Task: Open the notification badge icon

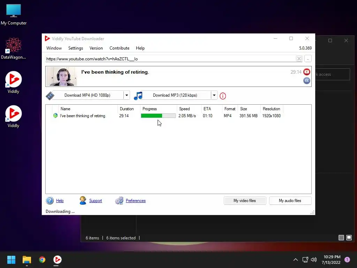Action: (347, 259)
